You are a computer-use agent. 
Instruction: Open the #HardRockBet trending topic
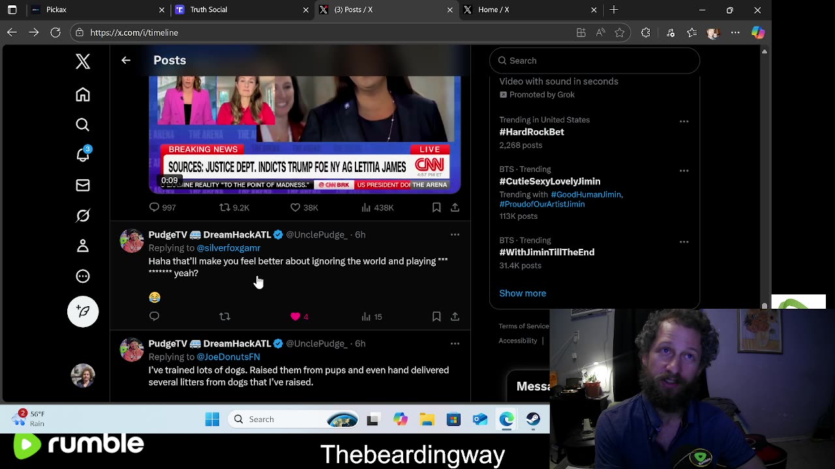tap(532, 132)
